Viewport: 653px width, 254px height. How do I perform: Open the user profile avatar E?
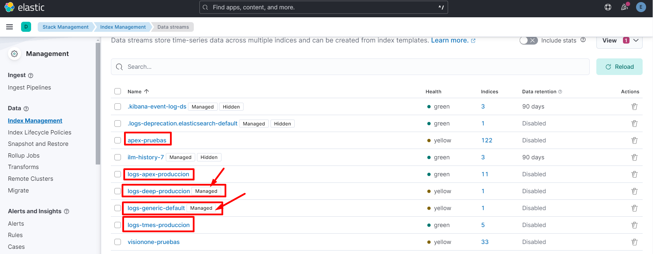(641, 7)
